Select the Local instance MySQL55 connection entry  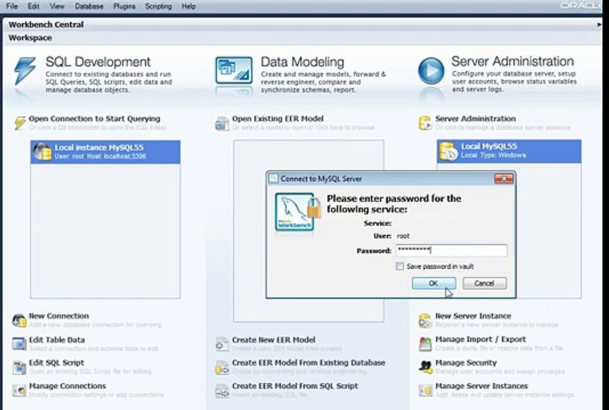click(105, 152)
